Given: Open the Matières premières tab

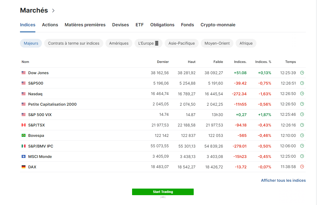Looking at the screenshot, I should click(85, 25).
